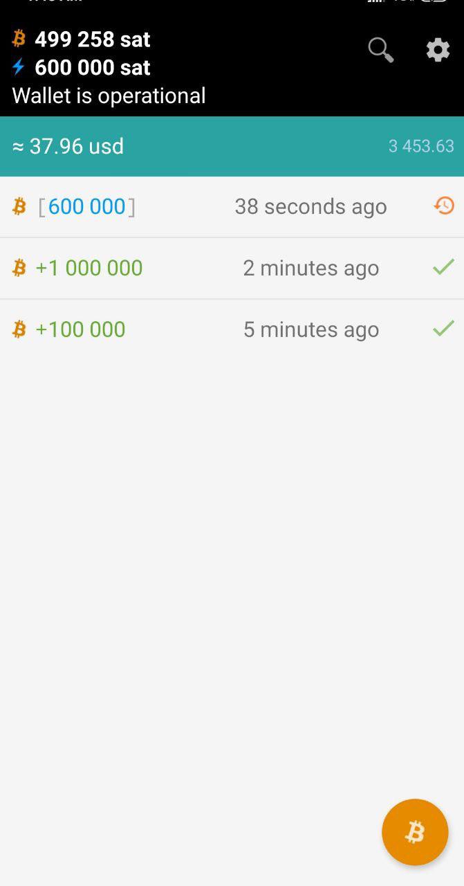Tap the orange Bitcoin floating action button

pos(415,832)
